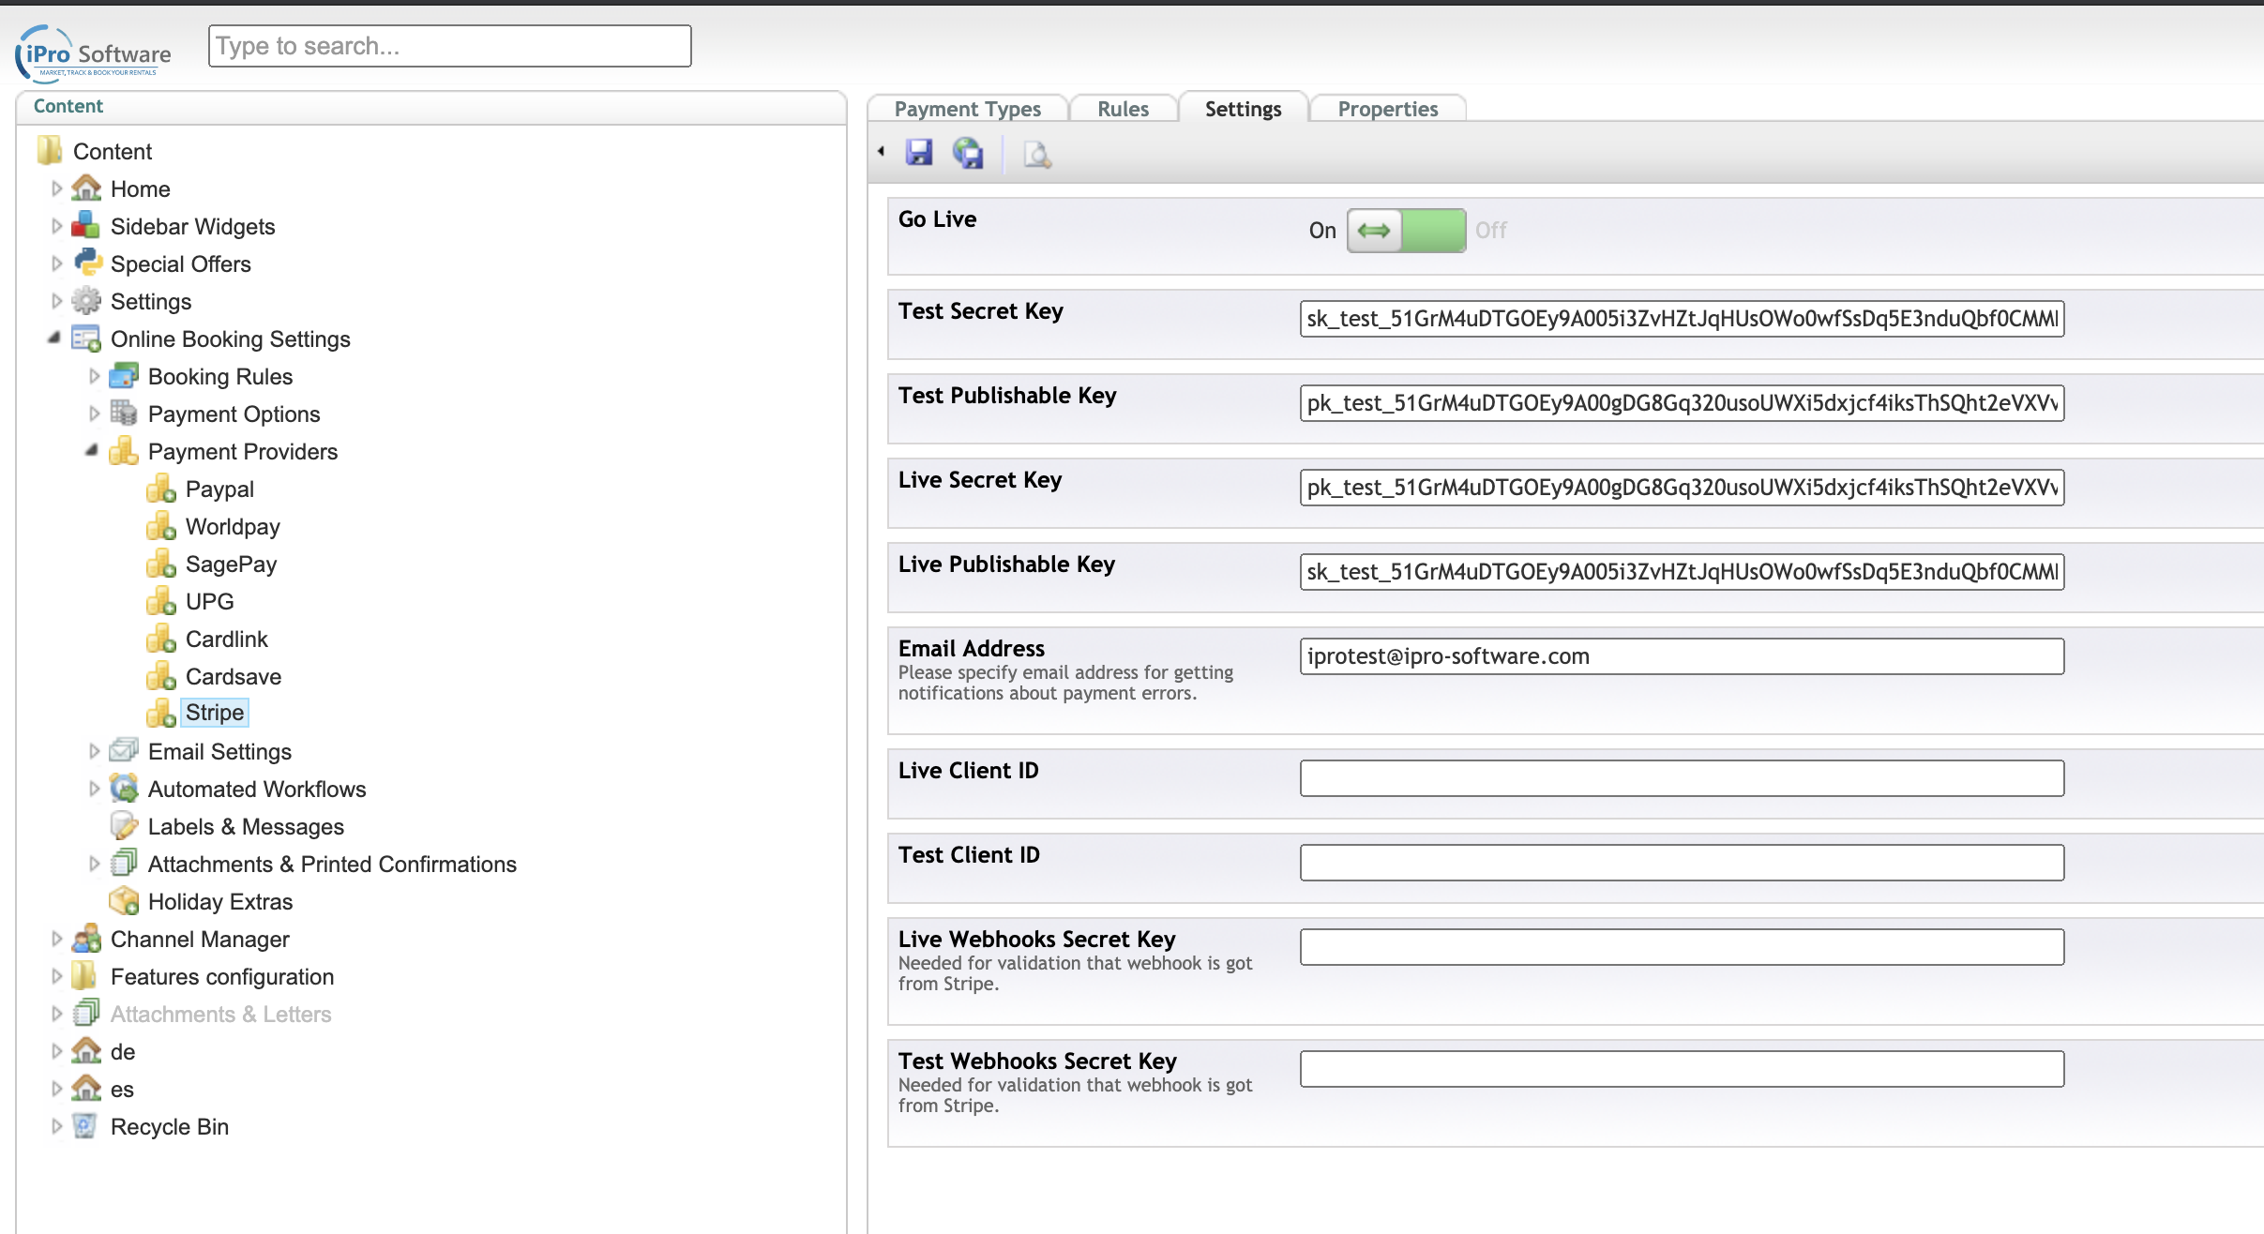Click the Save and Publish globe icon
This screenshot has height=1234, width=2264.
[967, 152]
